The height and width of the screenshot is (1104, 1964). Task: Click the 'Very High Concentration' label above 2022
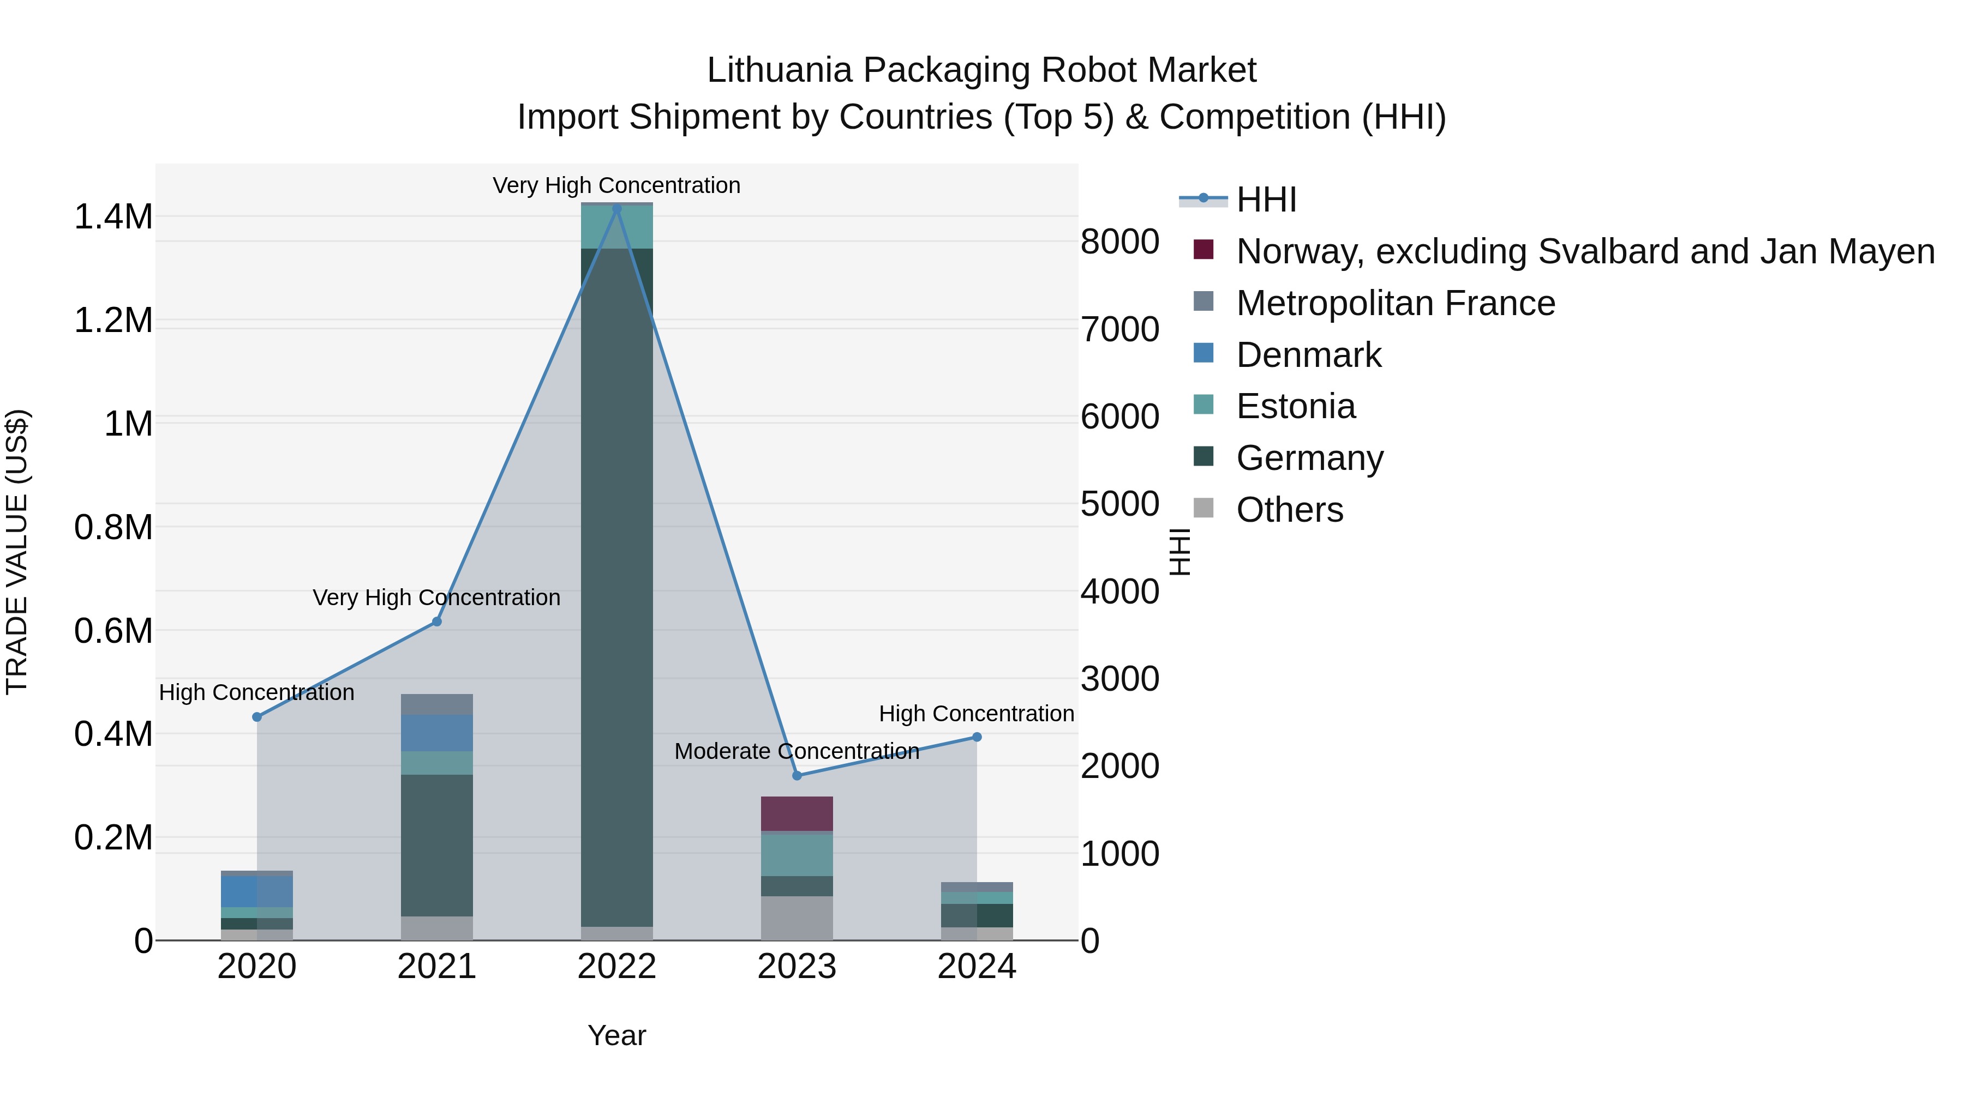[x=617, y=185]
